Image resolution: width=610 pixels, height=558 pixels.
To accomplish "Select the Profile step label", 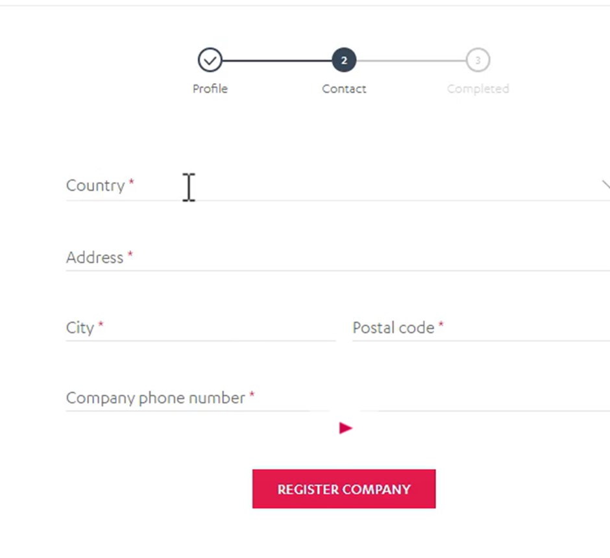I will tap(210, 89).
